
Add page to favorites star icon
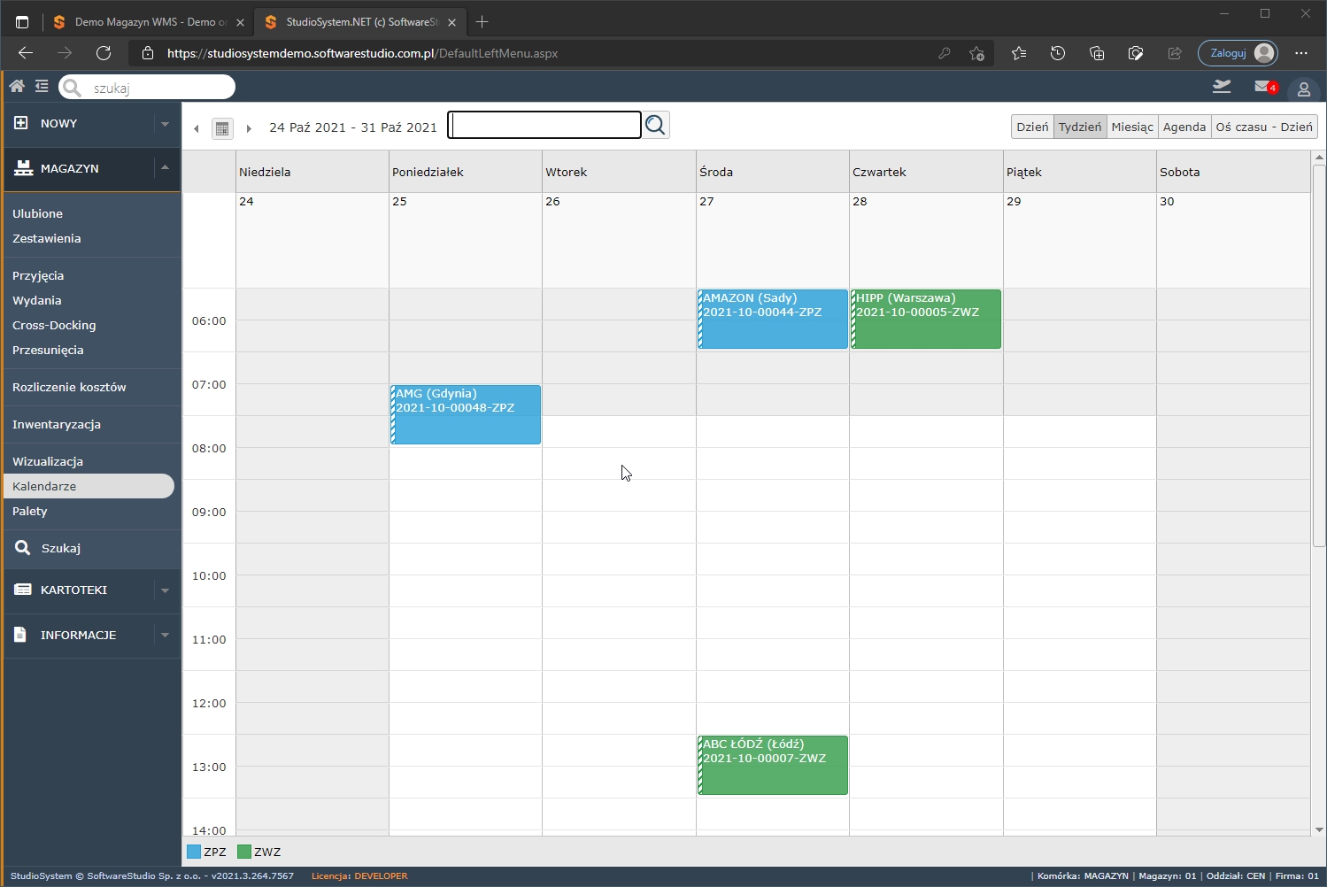(x=976, y=53)
